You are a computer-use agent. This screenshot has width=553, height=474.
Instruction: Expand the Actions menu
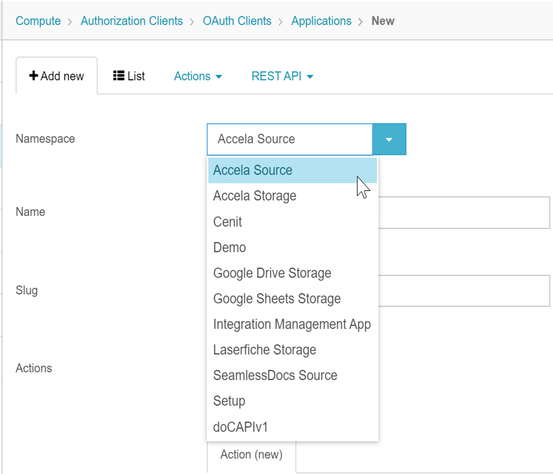[198, 76]
